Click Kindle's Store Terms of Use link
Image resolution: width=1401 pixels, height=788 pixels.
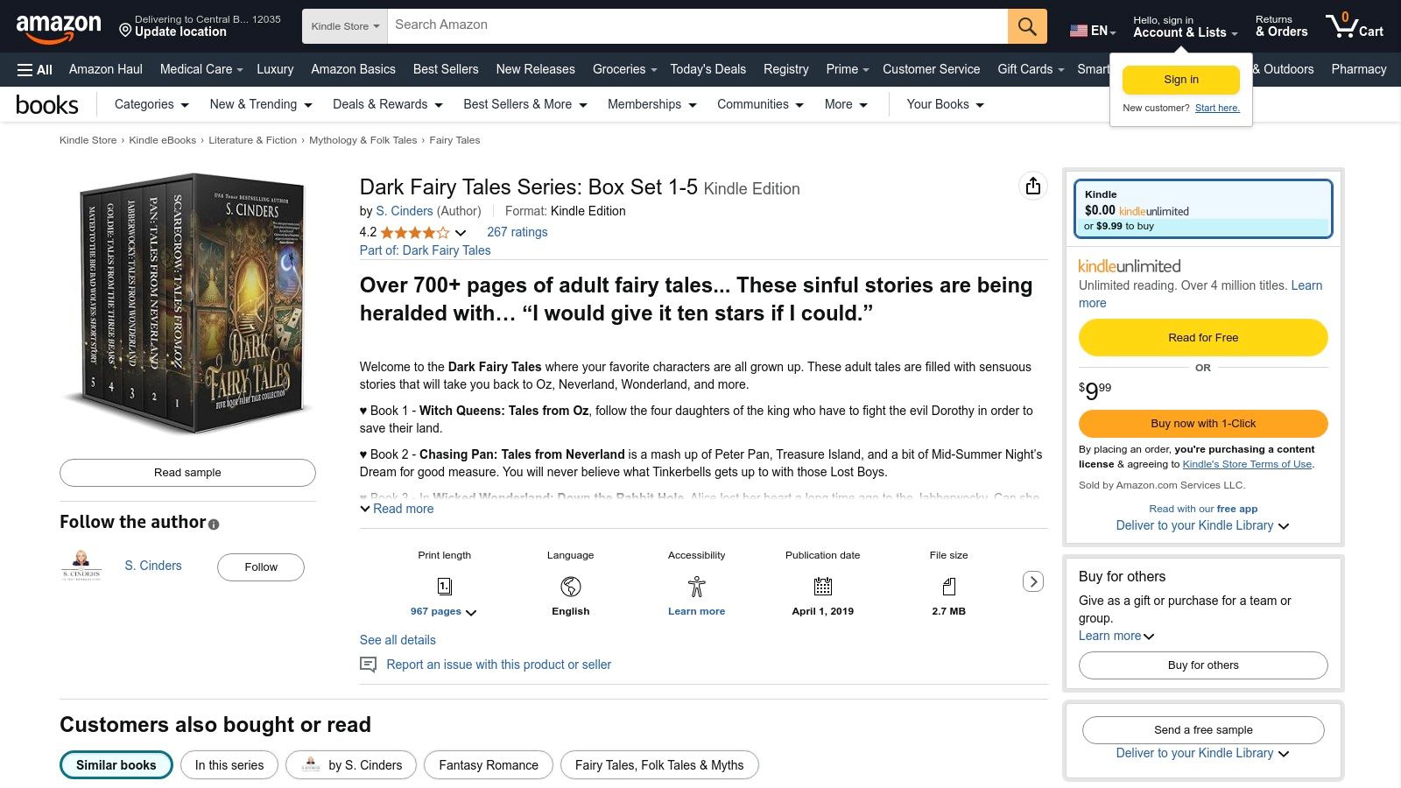coord(1247,464)
